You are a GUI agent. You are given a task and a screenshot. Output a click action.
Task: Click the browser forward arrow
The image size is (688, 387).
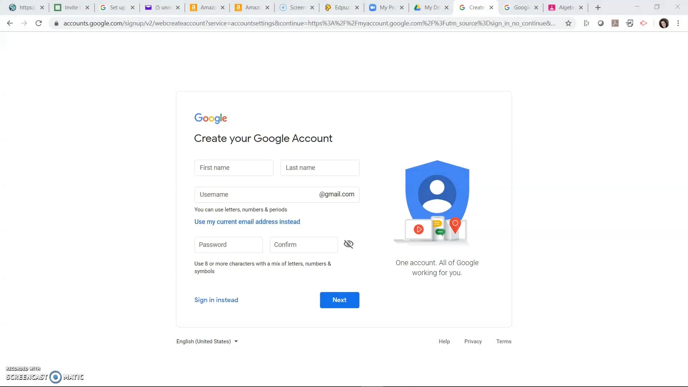(x=24, y=23)
